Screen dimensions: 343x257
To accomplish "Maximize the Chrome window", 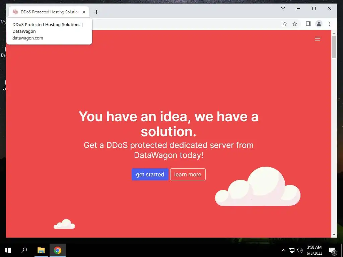I will point(314,8).
